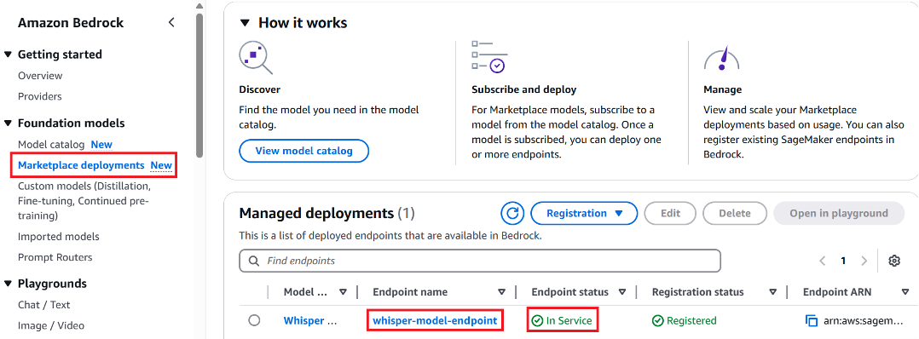Sort by Model column
Viewport: 919px width, 339px height.
tap(344, 291)
